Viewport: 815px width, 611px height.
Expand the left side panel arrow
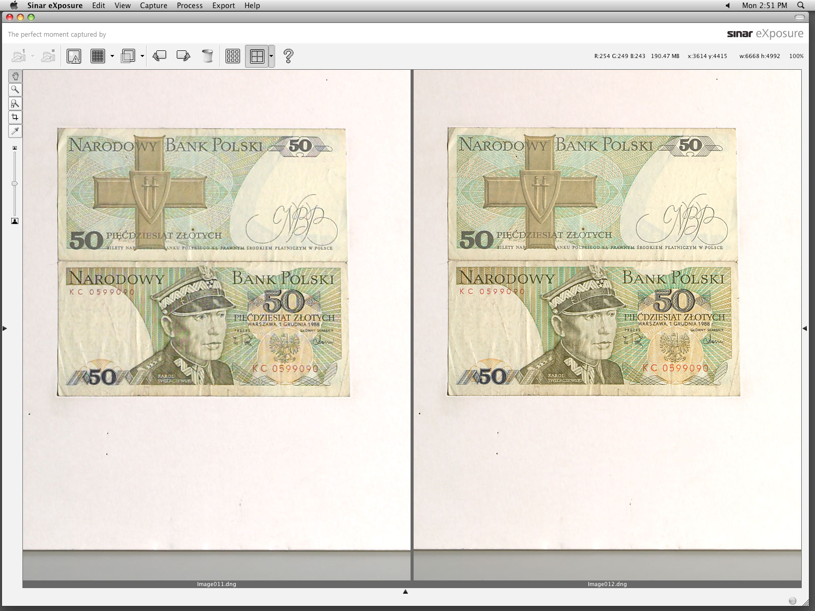[5, 328]
